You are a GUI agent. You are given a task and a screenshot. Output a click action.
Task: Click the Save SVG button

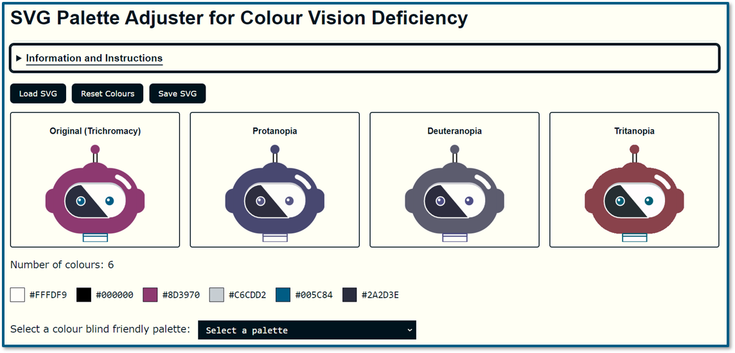click(177, 93)
